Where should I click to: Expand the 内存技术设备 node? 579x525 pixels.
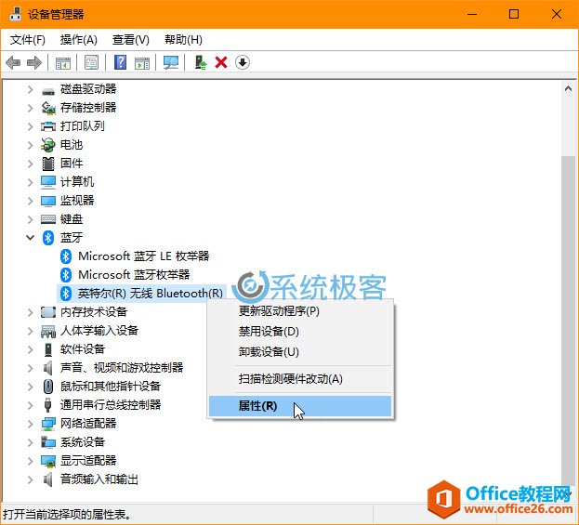31,312
